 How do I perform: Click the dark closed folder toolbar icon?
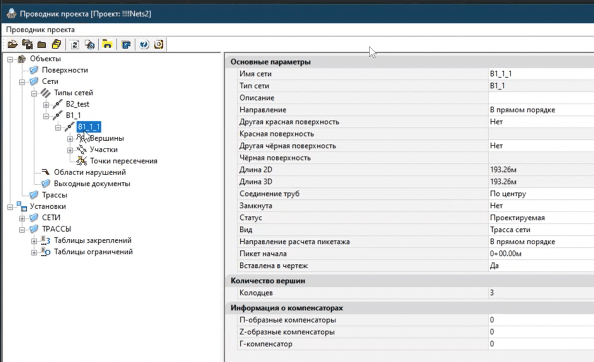point(42,45)
